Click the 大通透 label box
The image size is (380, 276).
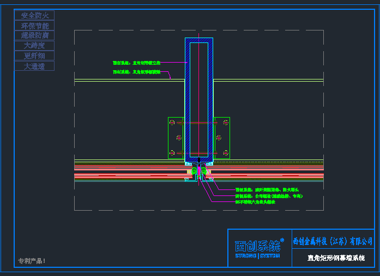(x=34, y=66)
